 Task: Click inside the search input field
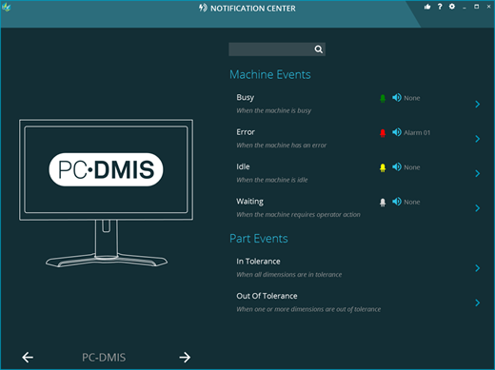coord(277,49)
